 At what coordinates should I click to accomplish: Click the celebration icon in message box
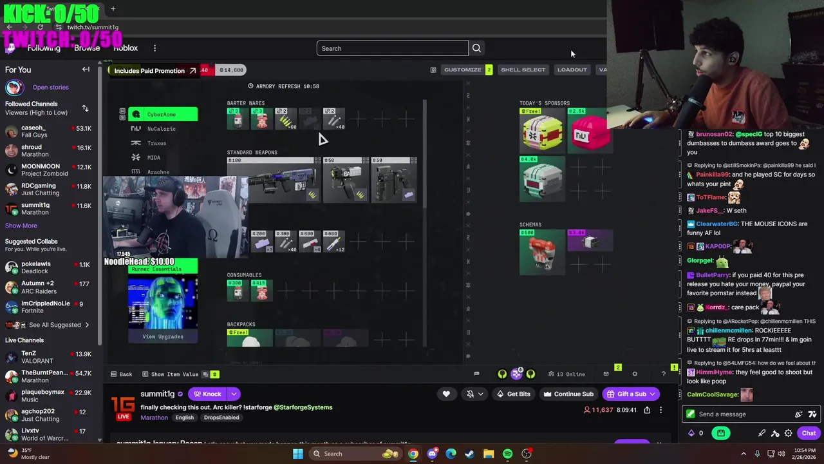pos(799,414)
